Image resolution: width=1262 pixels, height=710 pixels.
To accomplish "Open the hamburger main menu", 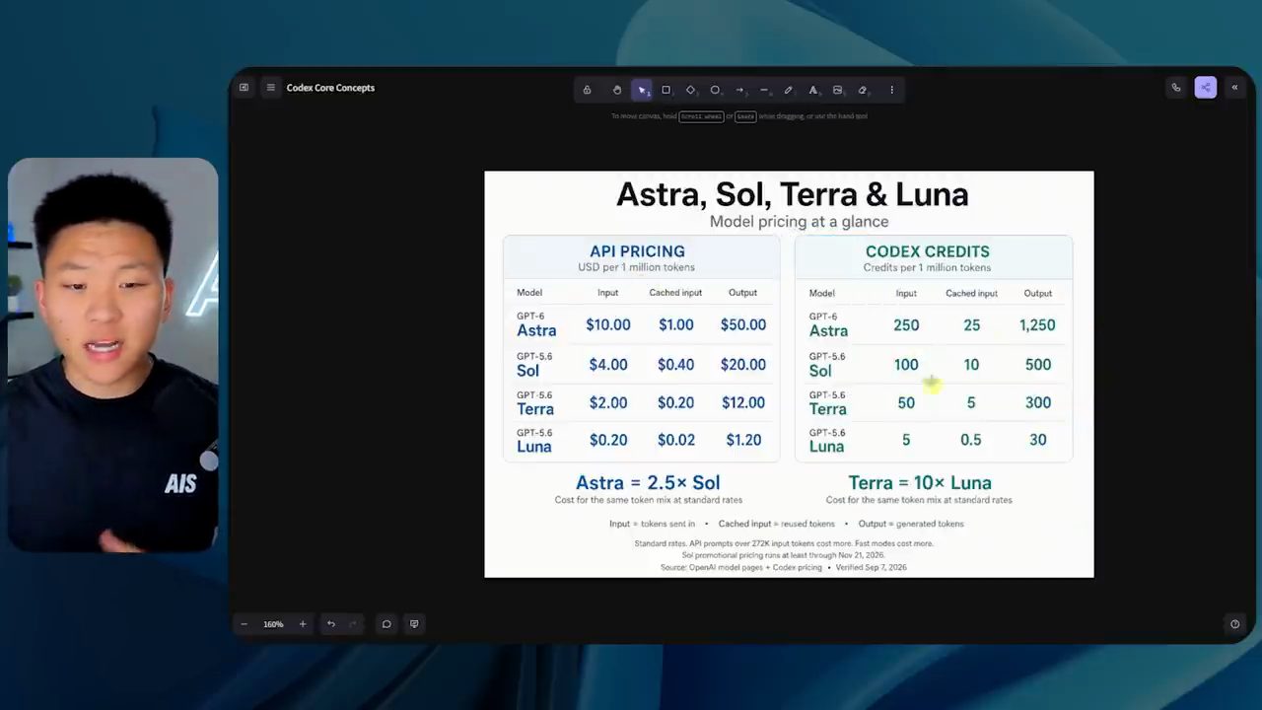I will tap(270, 88).
